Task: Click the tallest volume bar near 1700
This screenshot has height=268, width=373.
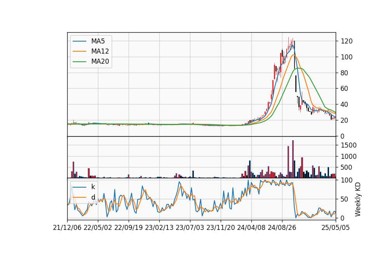Action: click(293, 159)
